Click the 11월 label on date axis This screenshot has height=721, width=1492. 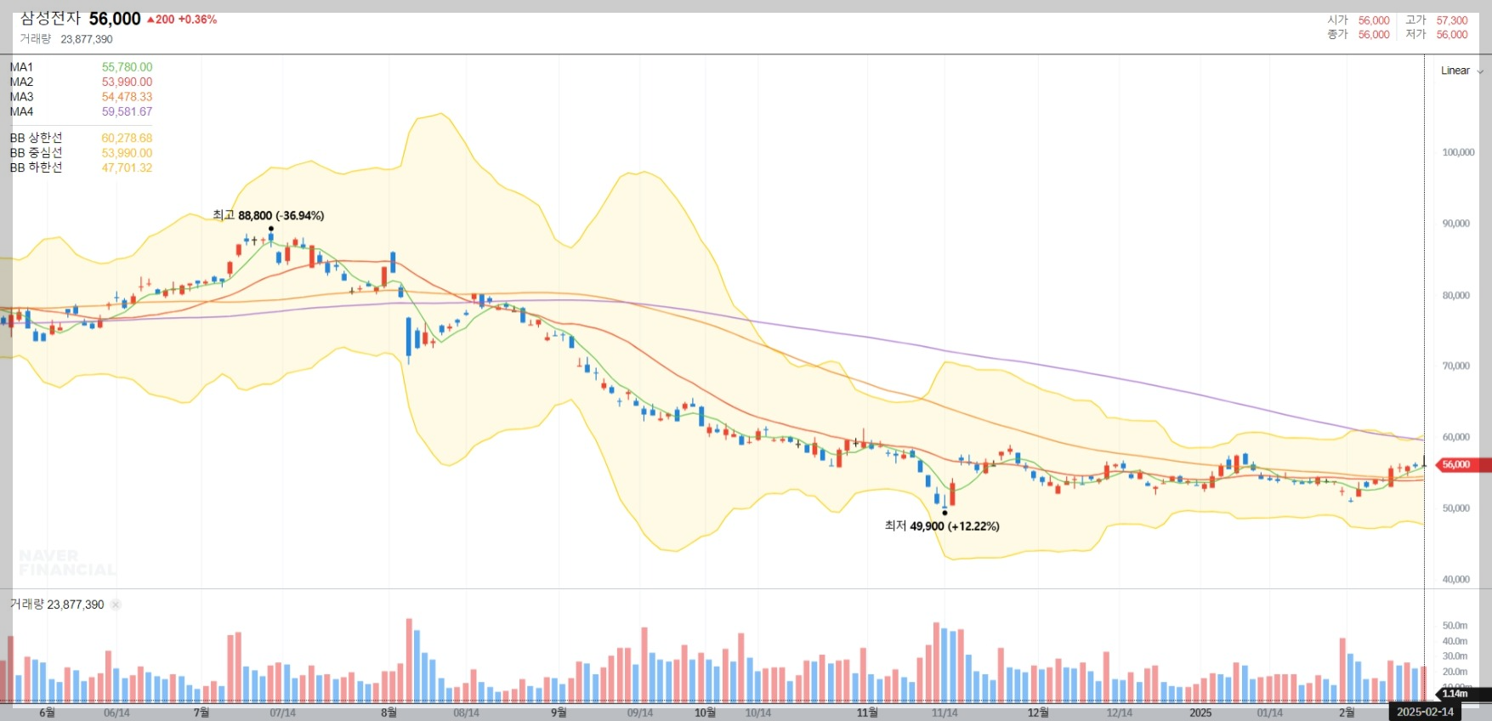(867, 712)
